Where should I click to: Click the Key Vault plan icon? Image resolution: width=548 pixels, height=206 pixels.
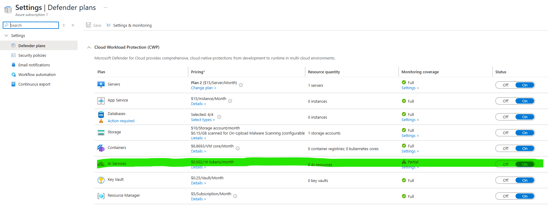click(x=101, y=180)
